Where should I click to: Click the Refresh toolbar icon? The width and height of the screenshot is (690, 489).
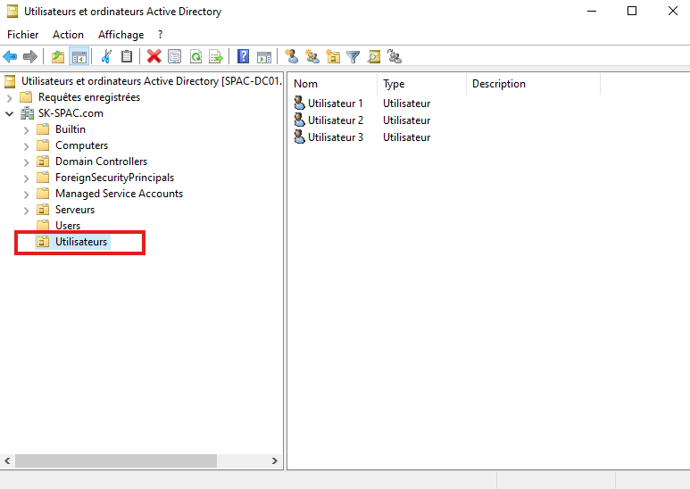tap(195, 56)
